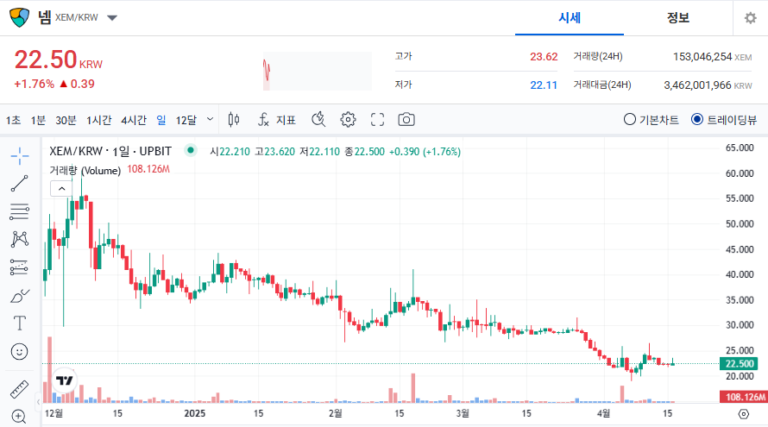Image resolution: width=768 pixels, height=427 pixels.
Task: Open the Fibonacci retracement tools
Action: [20, 211]
